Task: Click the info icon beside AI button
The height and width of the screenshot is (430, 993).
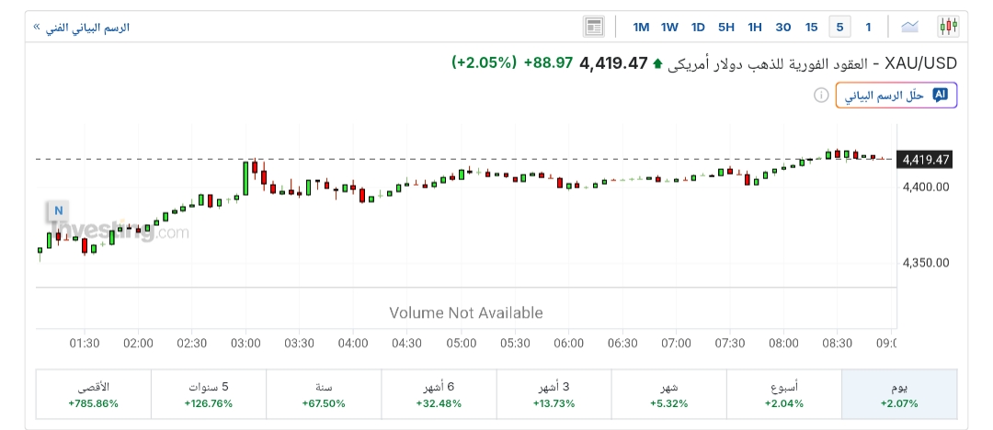Action: (821, 96)
